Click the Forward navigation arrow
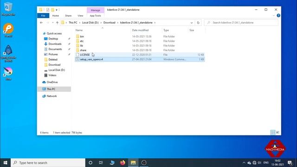 click(48, 23)
